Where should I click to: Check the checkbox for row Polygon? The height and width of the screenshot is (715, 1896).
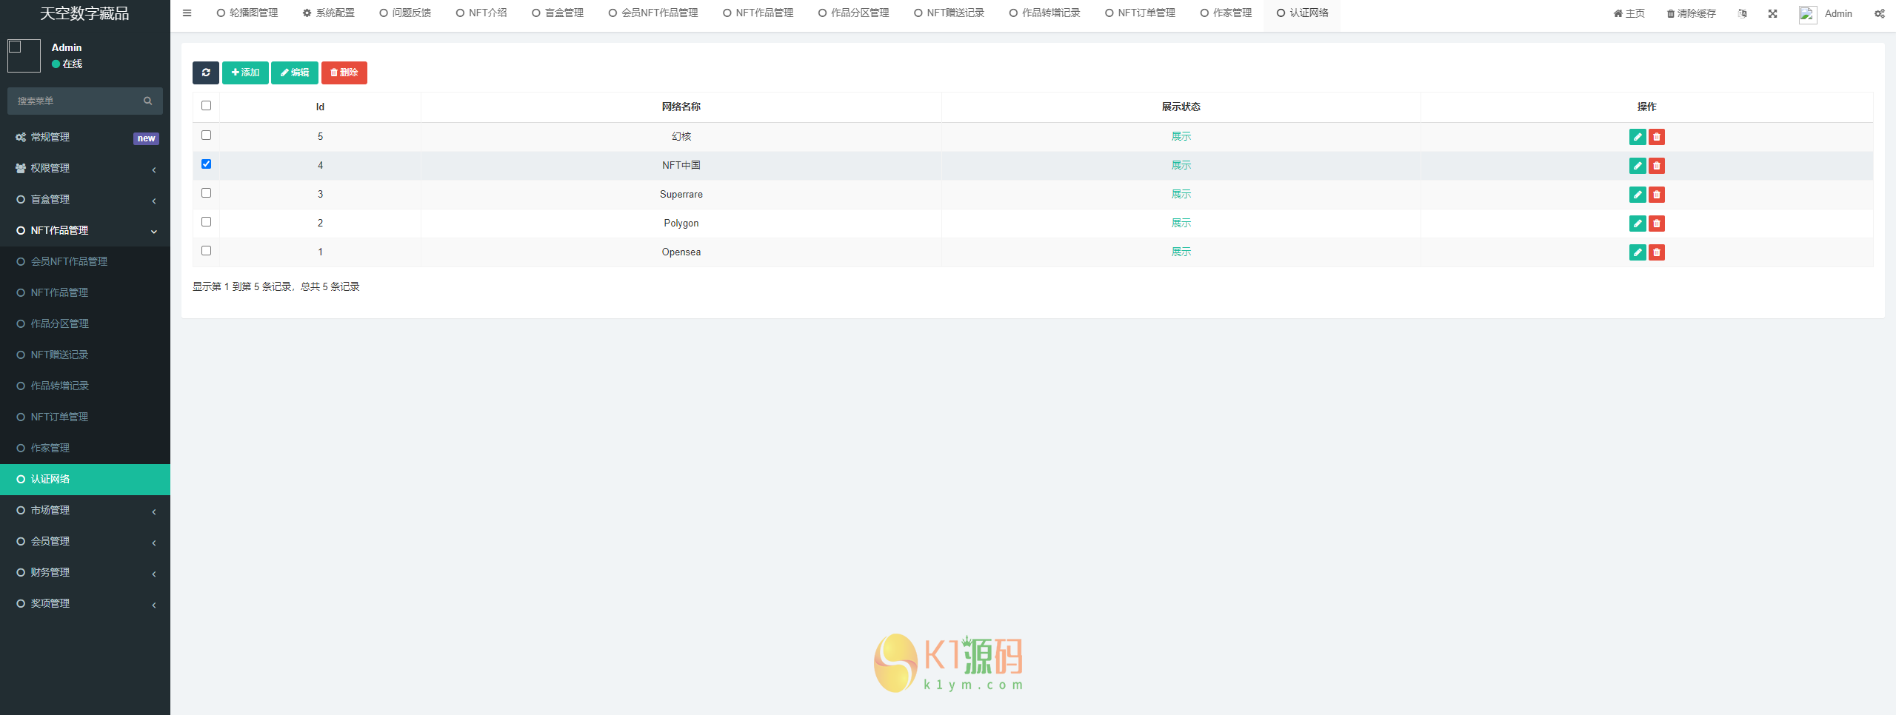tap(206, 222)
